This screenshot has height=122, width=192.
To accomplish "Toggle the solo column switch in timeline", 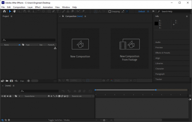I will tap(8, 96).
